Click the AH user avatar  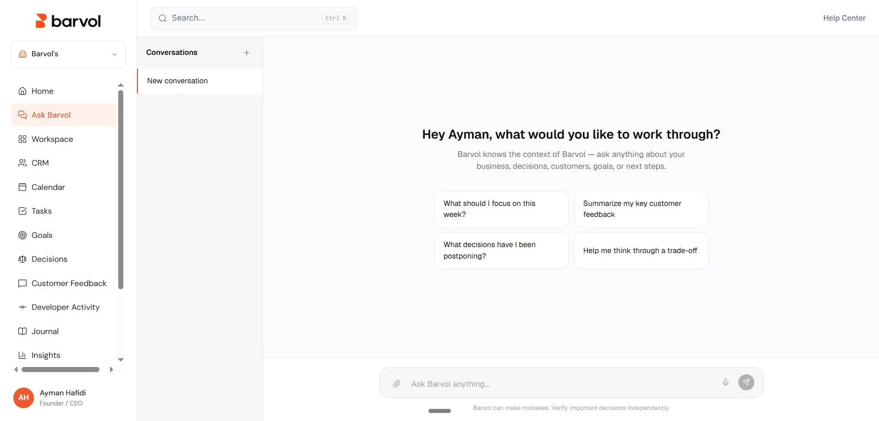click(x=23, y=398)
